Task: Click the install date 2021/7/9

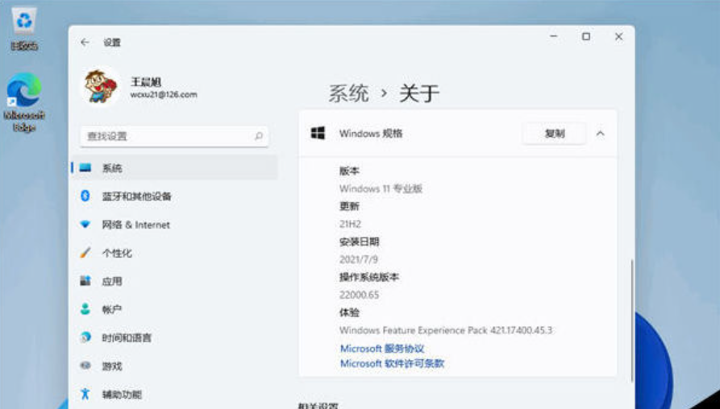Action: [x=359, y=259]
